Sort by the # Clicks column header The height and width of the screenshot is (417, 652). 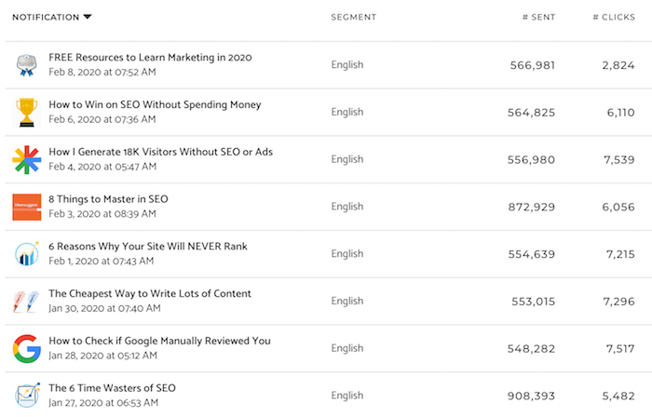tap(615, 17)
